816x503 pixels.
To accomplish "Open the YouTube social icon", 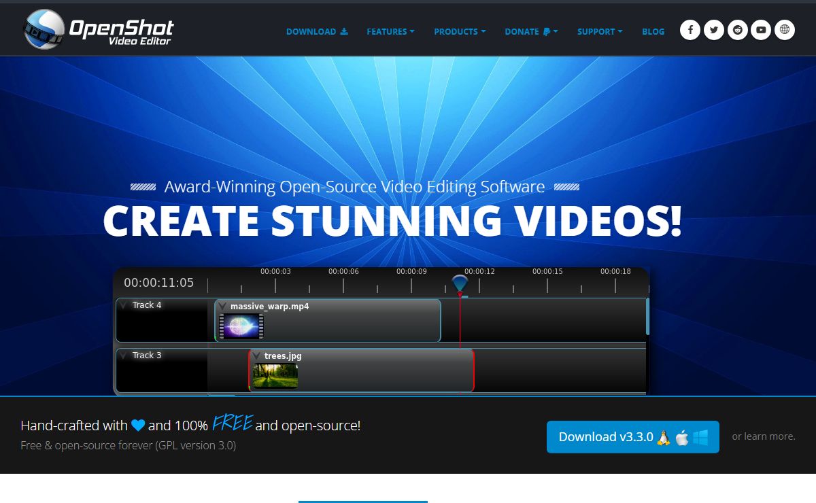I will [761, 30].
